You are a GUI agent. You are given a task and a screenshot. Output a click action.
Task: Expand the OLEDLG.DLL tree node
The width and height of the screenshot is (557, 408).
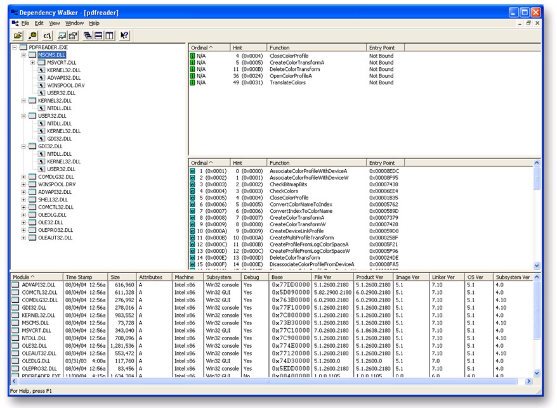(x=23, y=215)
